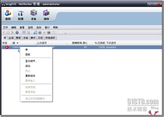Viewport: 164px width, 117px height.
Task: Maximize the NetWorker window
Action: [x=155, y=4]
